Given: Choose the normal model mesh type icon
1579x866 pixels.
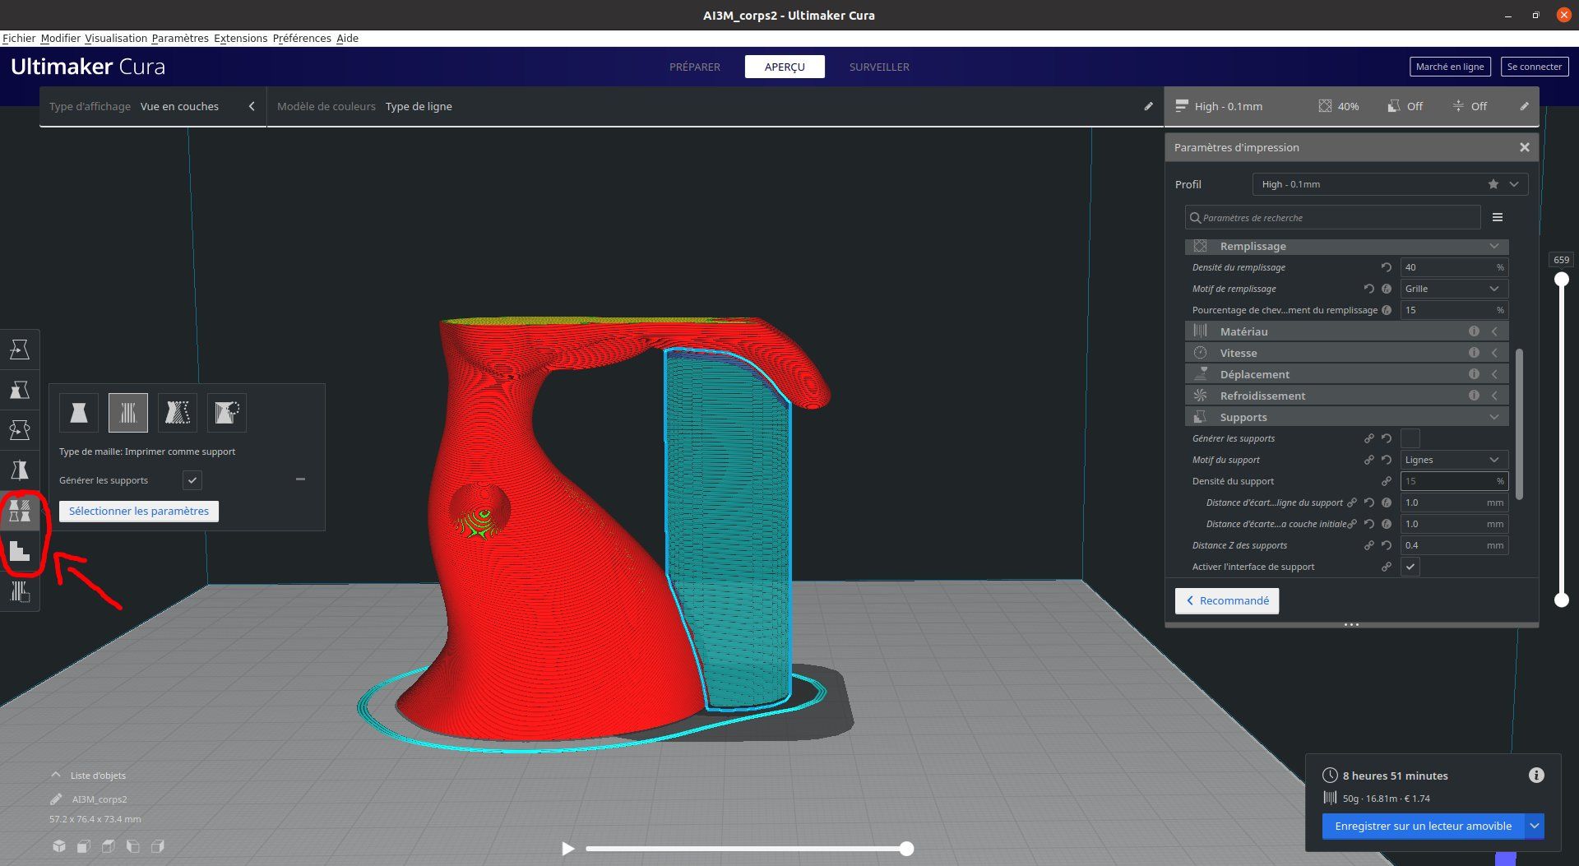Looking at the screenshot, I should 79,412.
